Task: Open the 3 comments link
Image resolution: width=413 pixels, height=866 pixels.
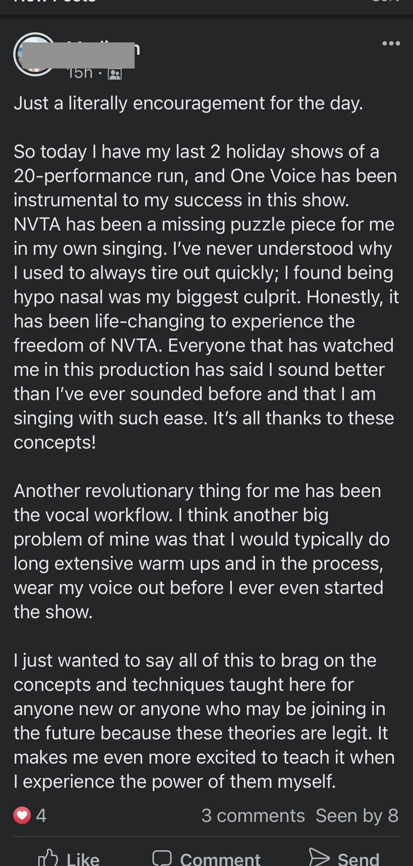Action: 253,815
